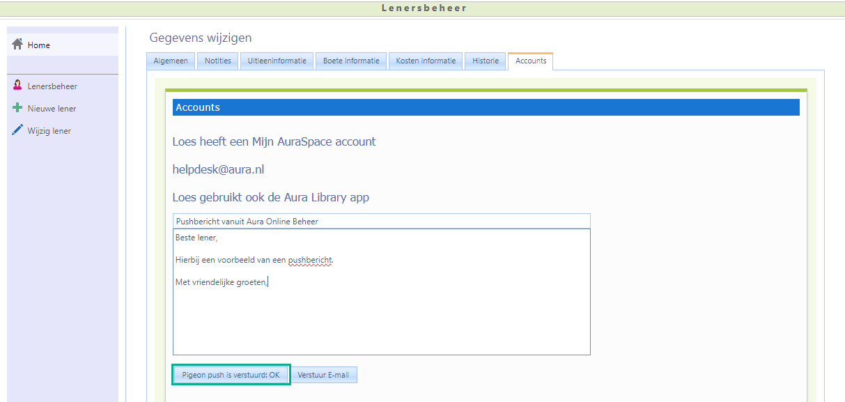
Task: Show the Historie tab
Action: point(486,61)
